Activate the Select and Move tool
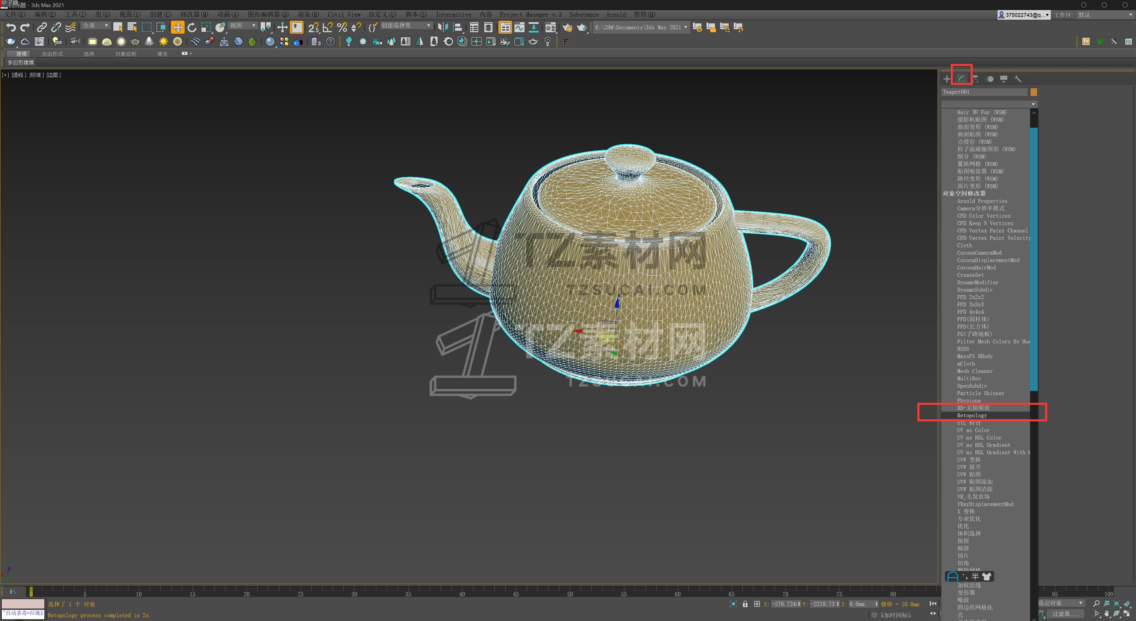This screenshot has width=1136, height=621. pyautogui.click(x=177, y=27)
